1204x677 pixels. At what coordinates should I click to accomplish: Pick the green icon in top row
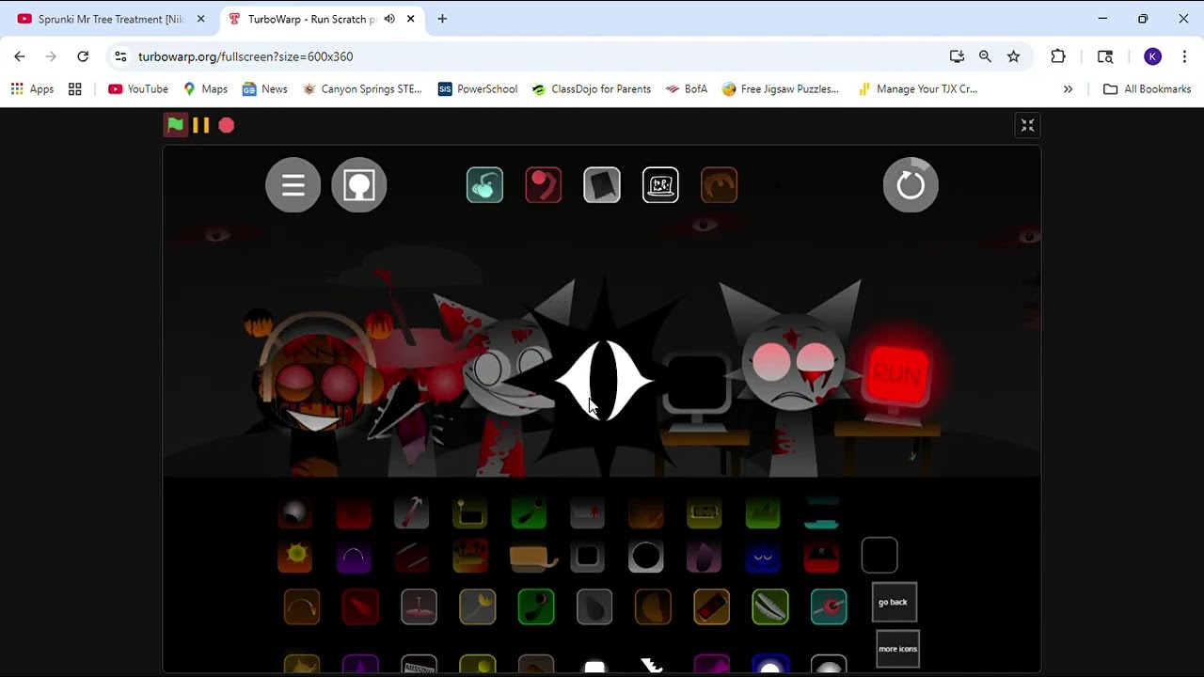click(529, 512)
